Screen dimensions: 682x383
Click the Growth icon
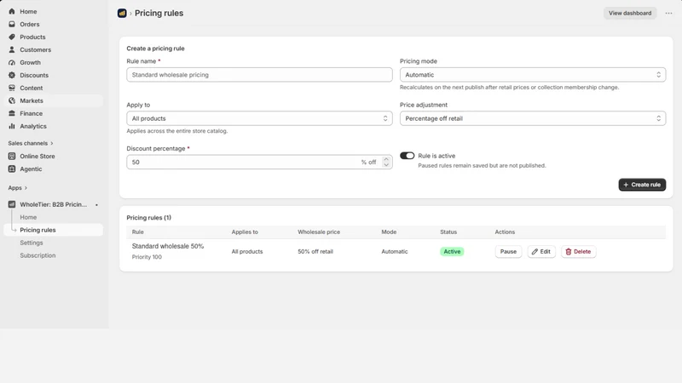(12, 62)
